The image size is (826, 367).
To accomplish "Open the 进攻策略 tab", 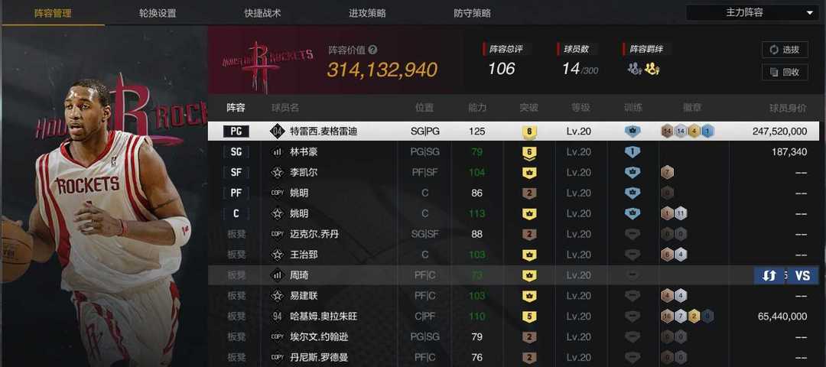I will (367, 13).
